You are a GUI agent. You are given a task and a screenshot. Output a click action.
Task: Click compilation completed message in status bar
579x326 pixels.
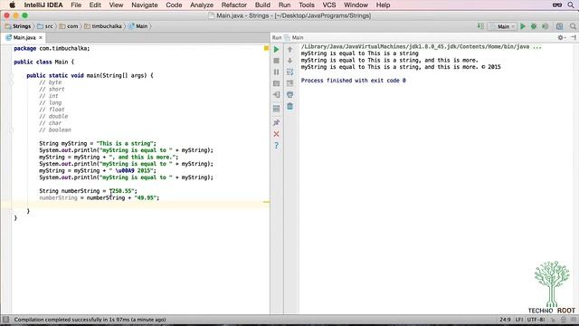(x=90, y=320)
